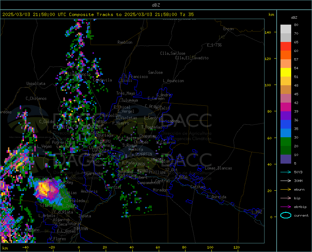
Task: Click the Villavicencio map label
Action: (x=77, y=74)
